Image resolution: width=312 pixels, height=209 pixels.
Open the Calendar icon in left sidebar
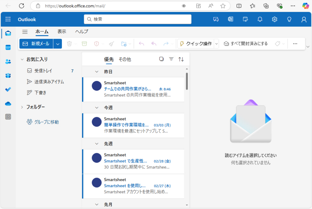pyautogui.click(x=8, y=47)
